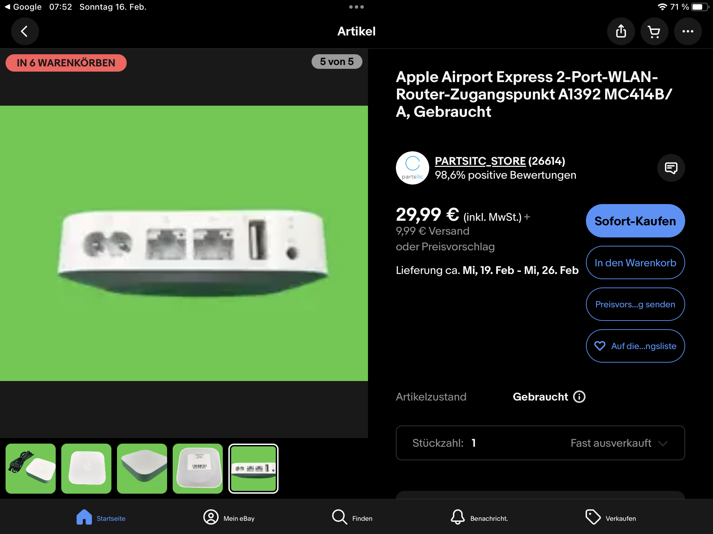Return to Google via the back indicator

click(x=23, y=7)
